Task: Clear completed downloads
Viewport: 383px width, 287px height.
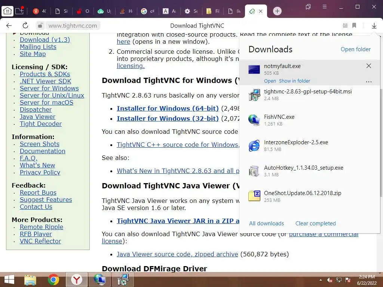Action: pos(316,223)
